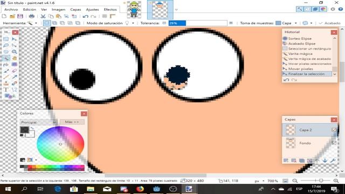Choose Replace selection mode
The image size is (345, 194).
[x=47, y=23]
